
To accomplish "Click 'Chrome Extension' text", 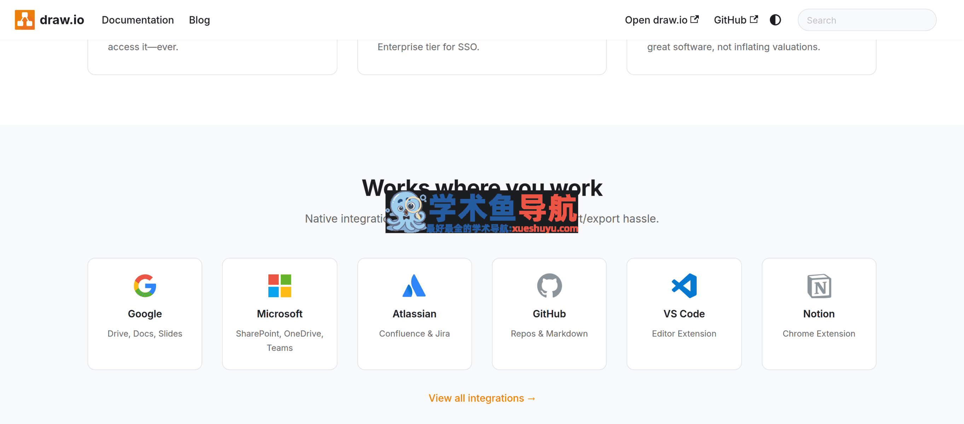I will pyautogui.click(x=819, y=334).
